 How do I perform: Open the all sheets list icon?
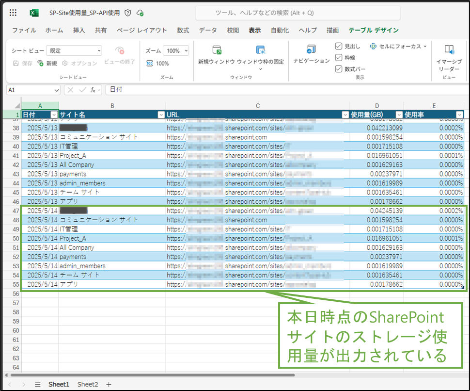click(x=37, y=384)
